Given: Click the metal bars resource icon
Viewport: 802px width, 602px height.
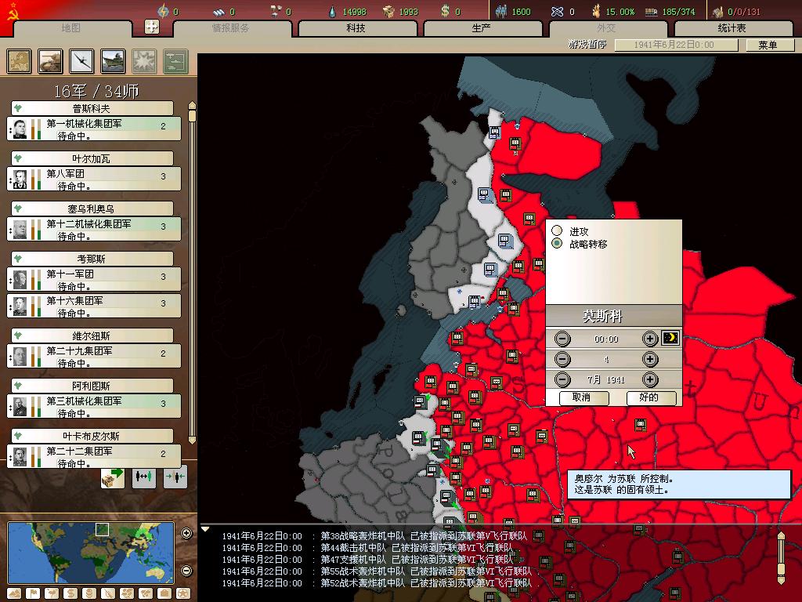Looking at the screenshot, I should click(219, 11).
